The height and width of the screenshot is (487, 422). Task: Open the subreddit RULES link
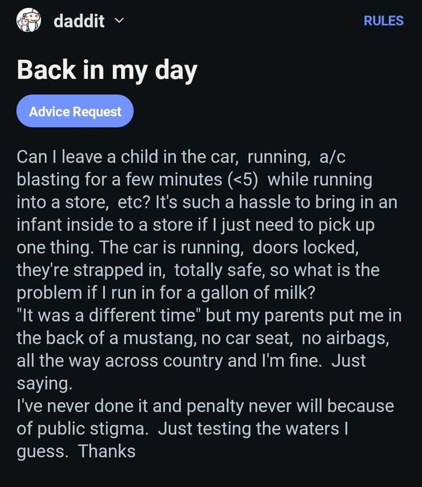[383, 20]
